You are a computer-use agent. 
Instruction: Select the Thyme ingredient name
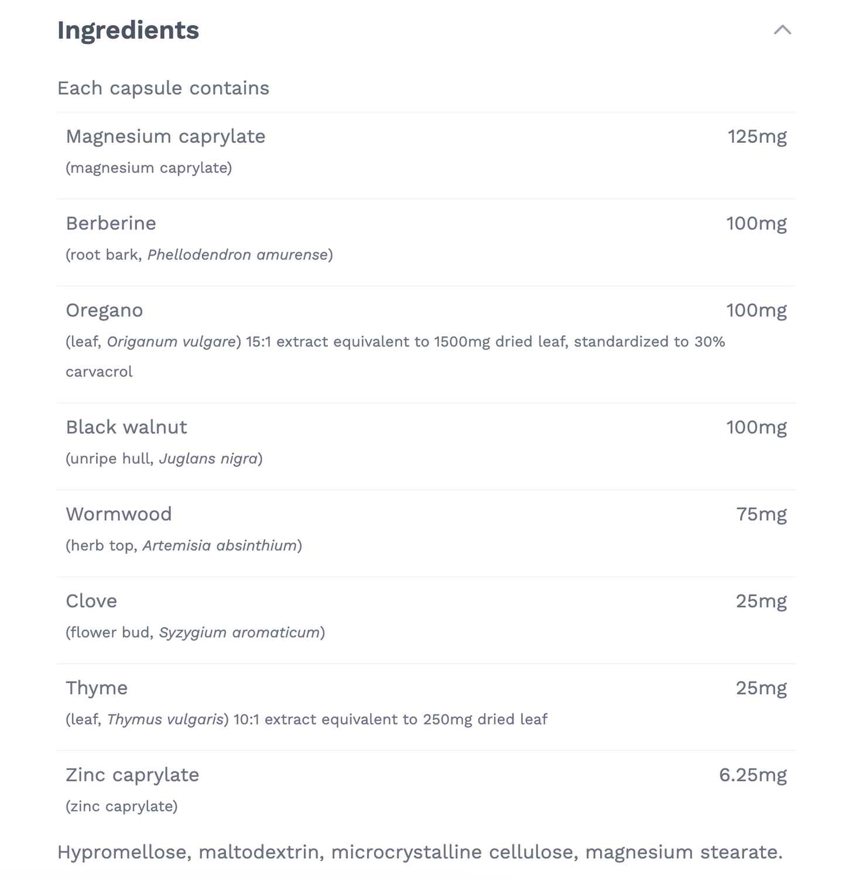(97, 688)
